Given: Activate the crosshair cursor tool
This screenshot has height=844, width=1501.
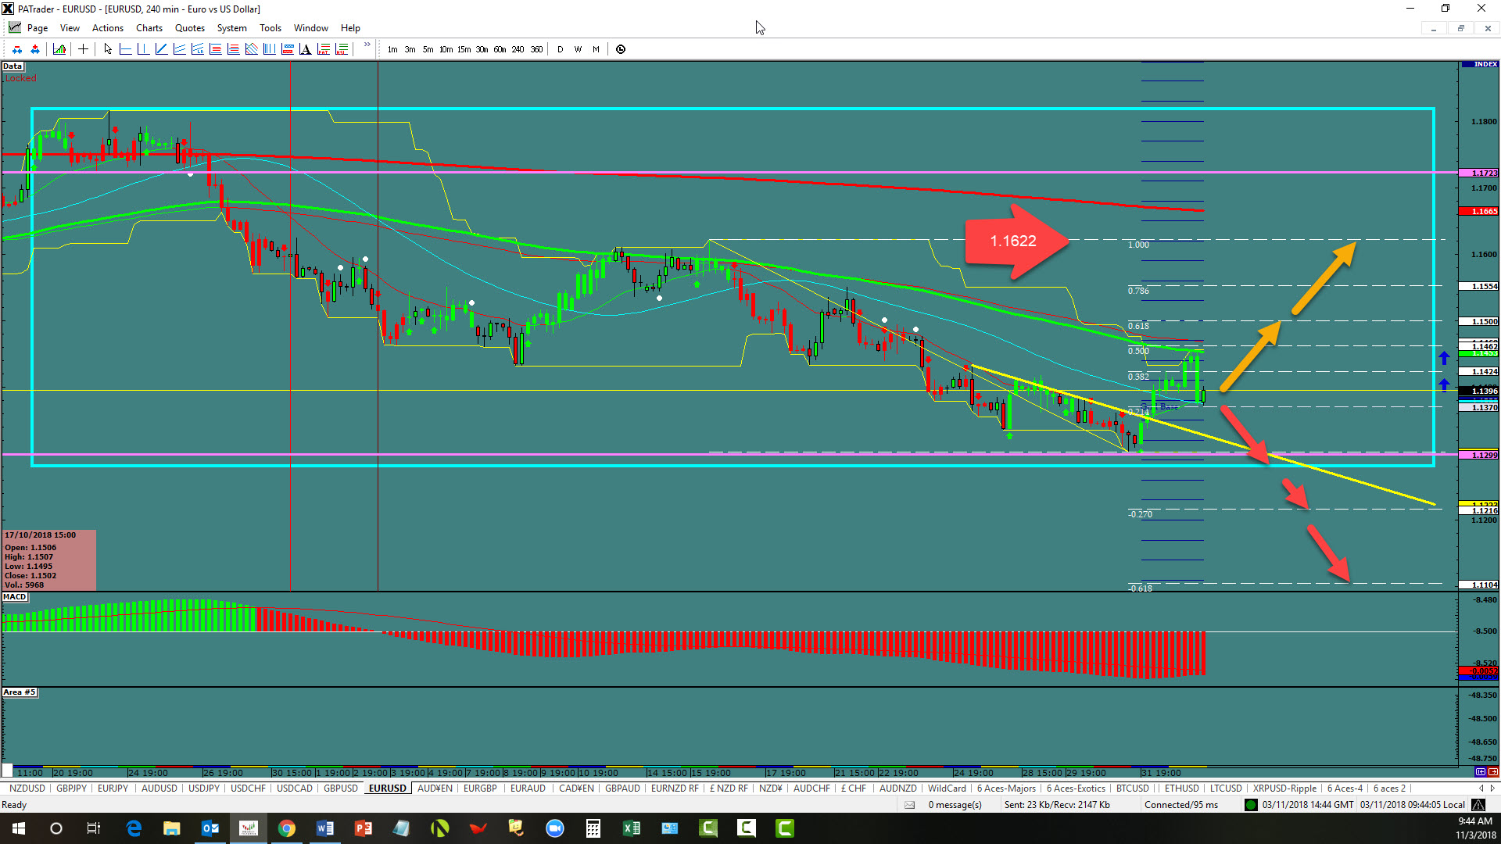Looking at the screenshot, I should tap(83, 49).
